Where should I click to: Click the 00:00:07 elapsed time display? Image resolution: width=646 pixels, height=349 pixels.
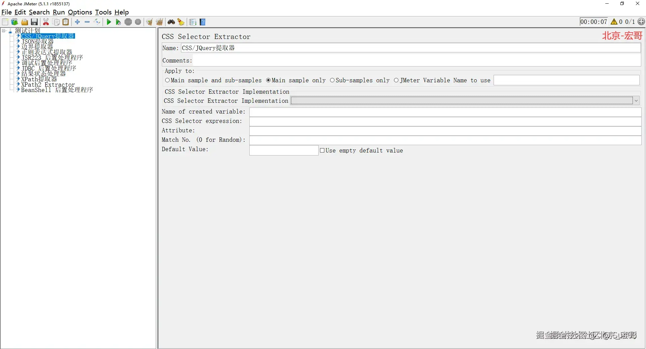[x=594, y=22]
